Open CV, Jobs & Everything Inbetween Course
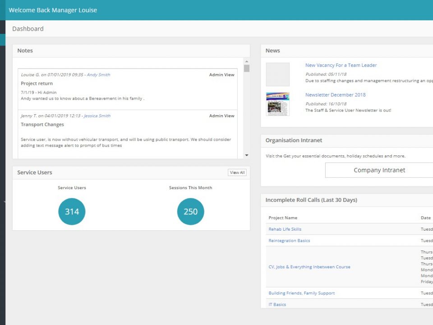The height and width of the screenshot is (325, 433). point(309,267)
